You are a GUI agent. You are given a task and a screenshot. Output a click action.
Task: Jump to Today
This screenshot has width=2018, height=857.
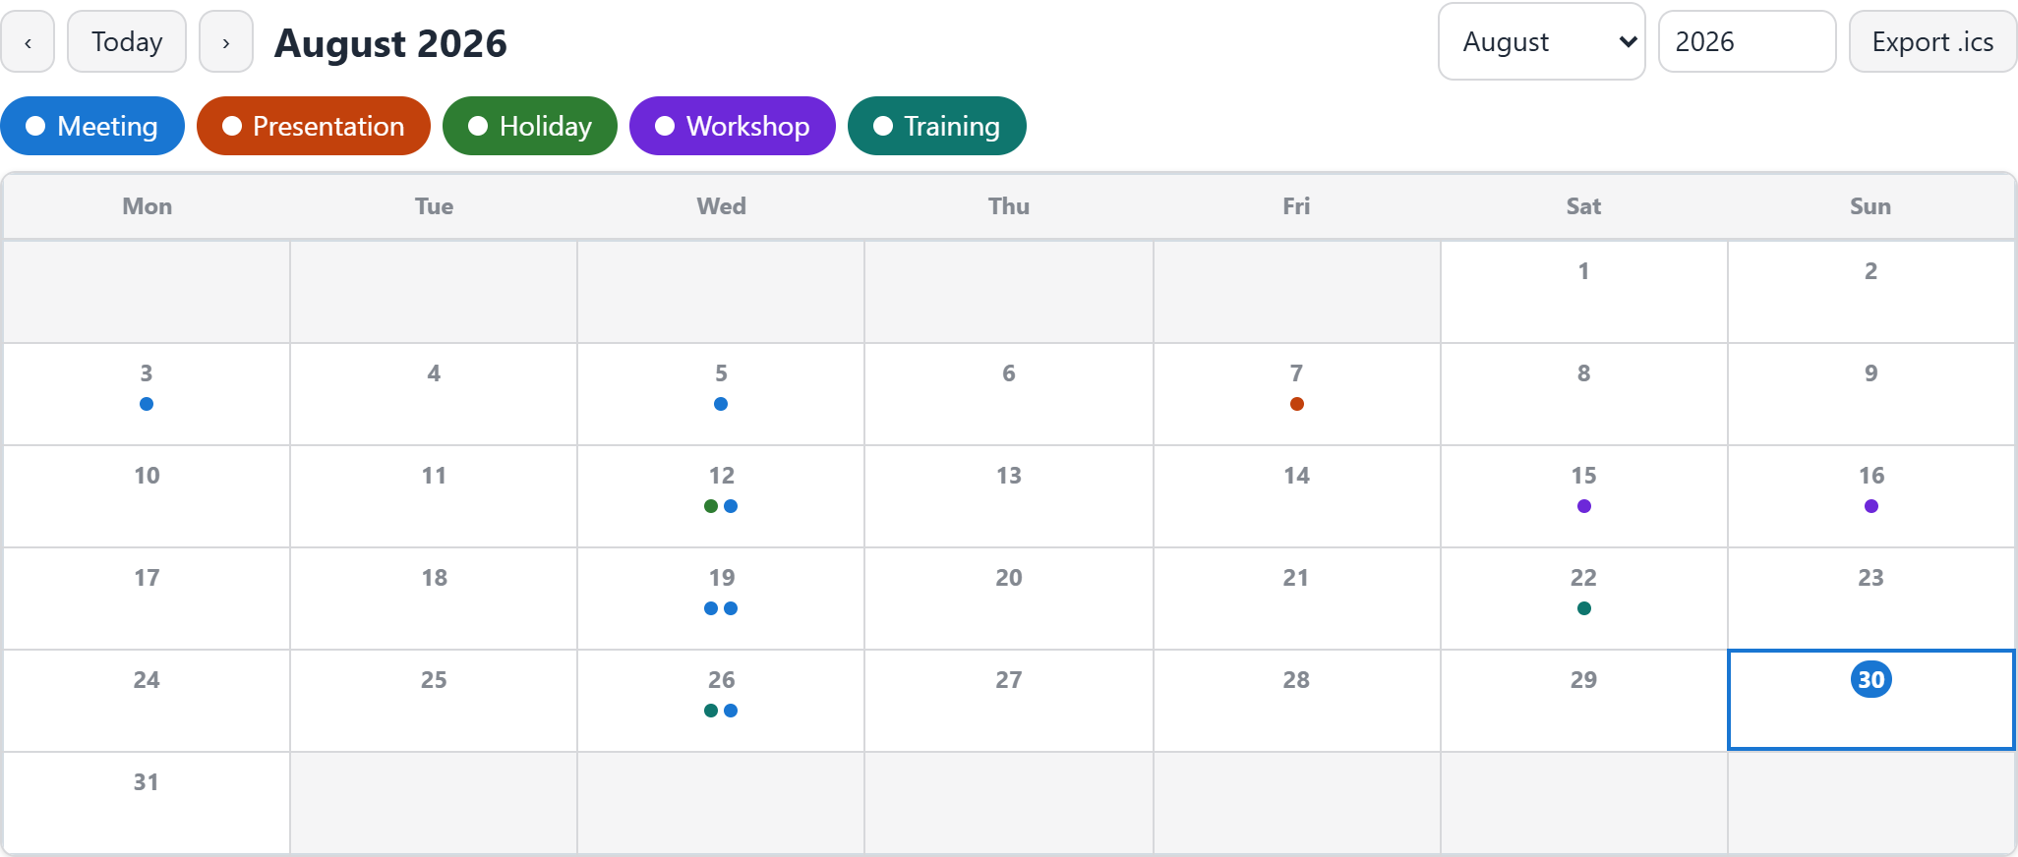click(127, 42)
